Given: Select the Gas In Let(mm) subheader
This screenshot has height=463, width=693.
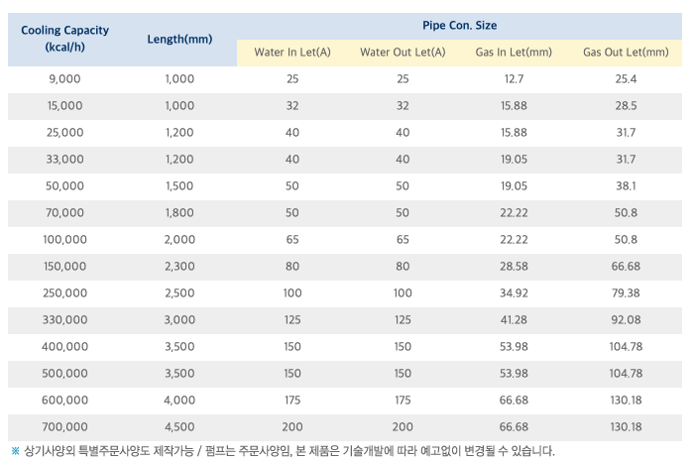Looking at the screenshot, I should (514, 52).
